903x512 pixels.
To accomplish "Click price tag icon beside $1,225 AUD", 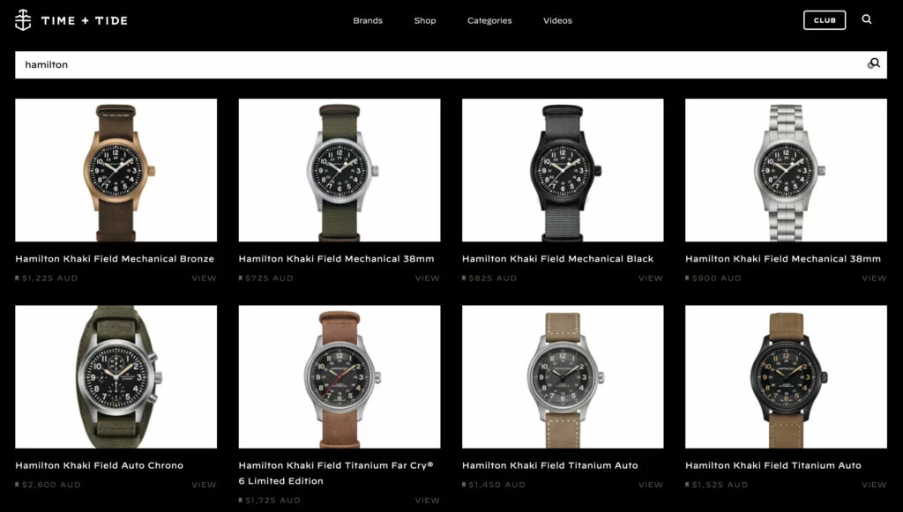I will coord(18,278).
